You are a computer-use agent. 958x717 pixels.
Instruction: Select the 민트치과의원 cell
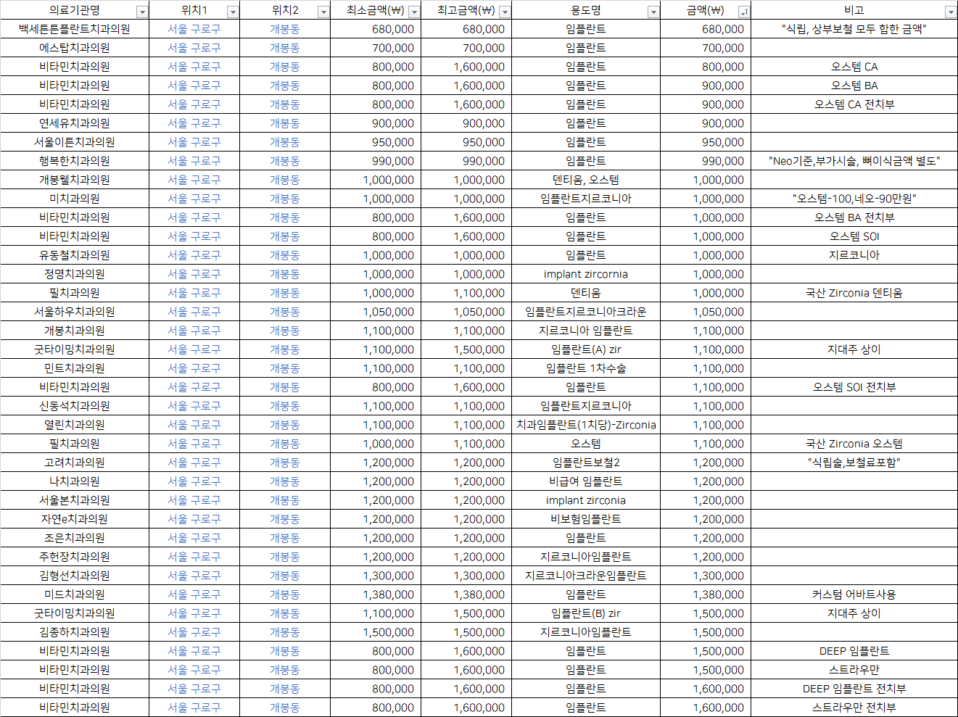pyautogui.click(x=75, y=368)
